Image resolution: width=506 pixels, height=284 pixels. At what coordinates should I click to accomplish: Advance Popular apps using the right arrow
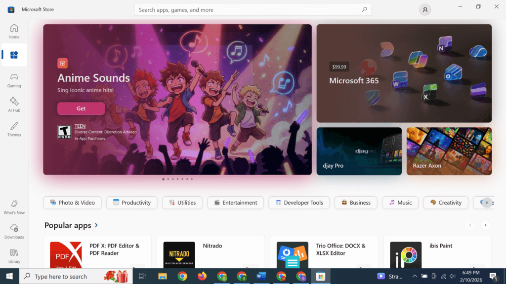coord(486,225)
